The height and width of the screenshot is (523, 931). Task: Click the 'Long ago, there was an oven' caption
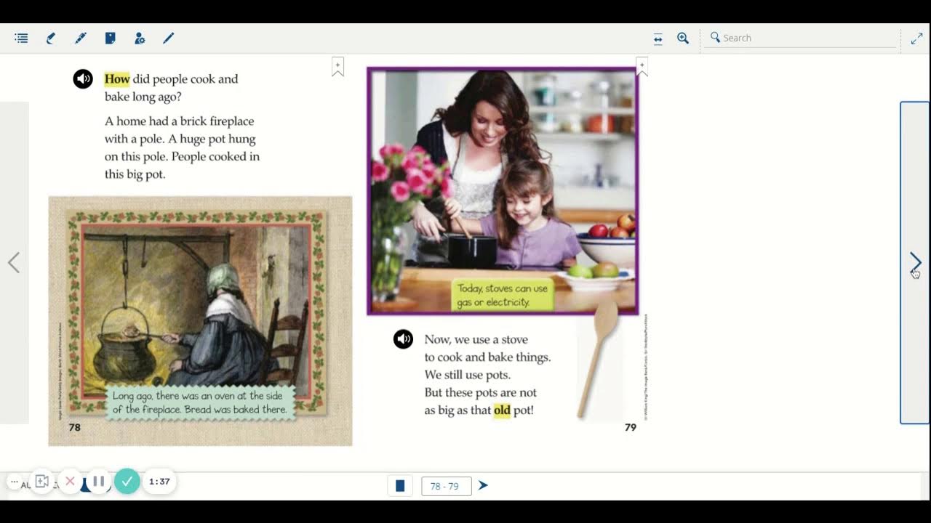pos(200,402)
